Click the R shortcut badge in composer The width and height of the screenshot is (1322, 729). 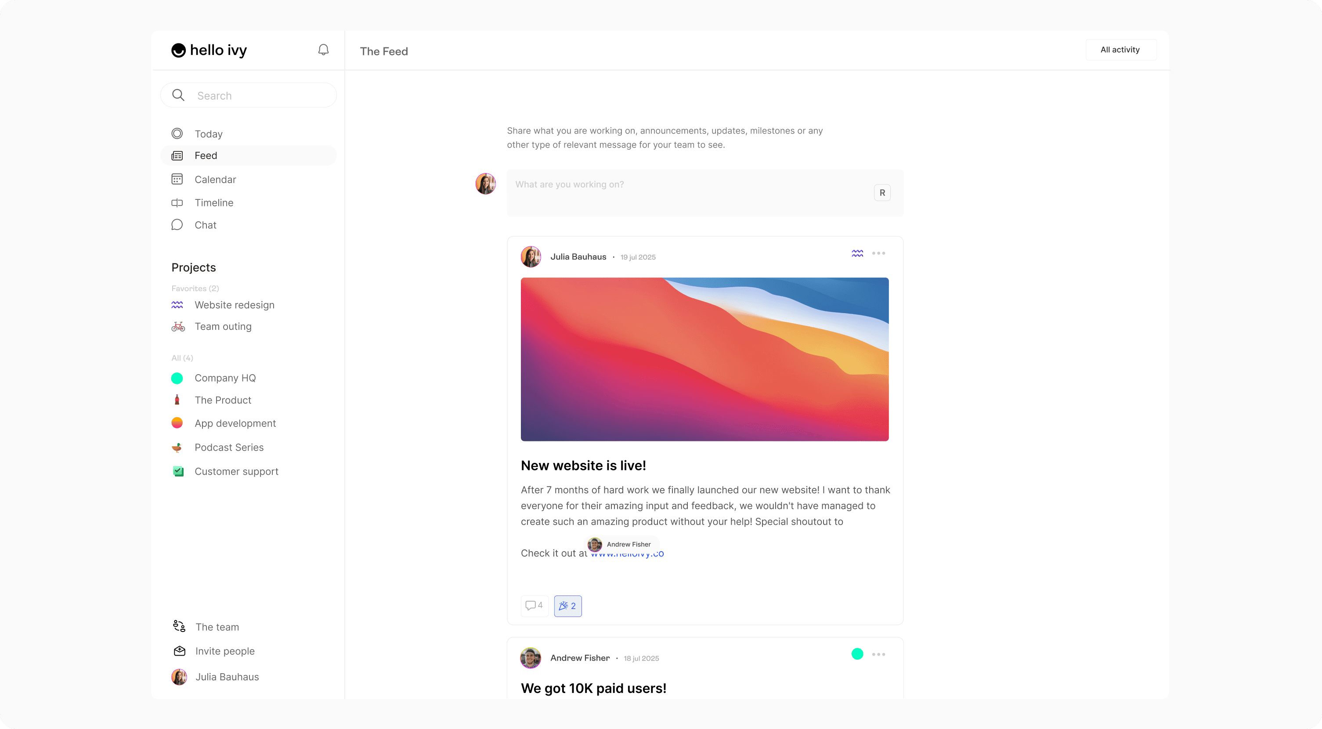[881, 193]
